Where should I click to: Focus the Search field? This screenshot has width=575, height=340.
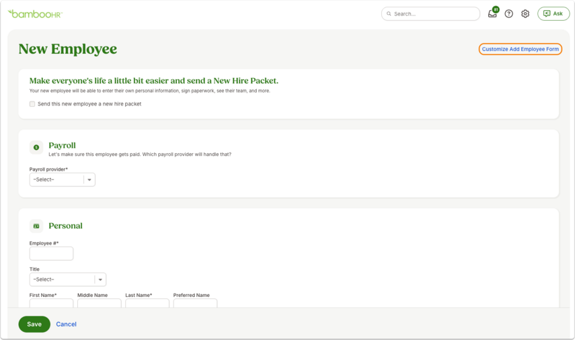click(430, 14)
